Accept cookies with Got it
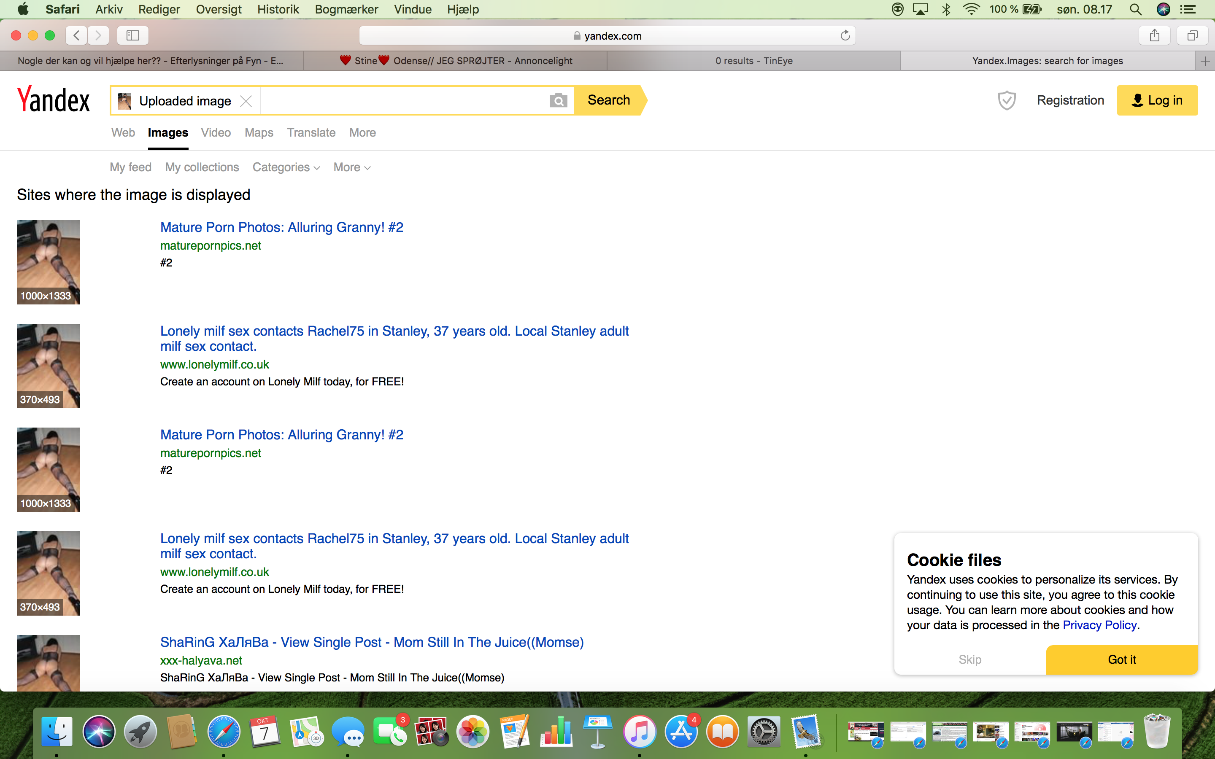Screen dimensions: 1215x759 click(x=1122, y=659)
